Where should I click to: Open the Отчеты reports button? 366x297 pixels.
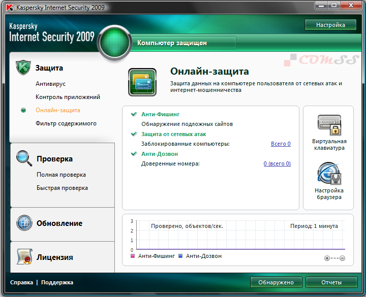click(331, 282)
